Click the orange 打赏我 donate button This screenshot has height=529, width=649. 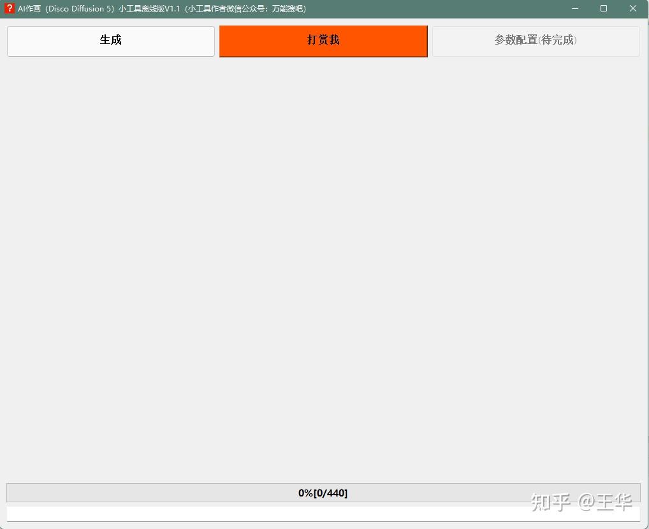pyautogui.click(x=323, y=40)
